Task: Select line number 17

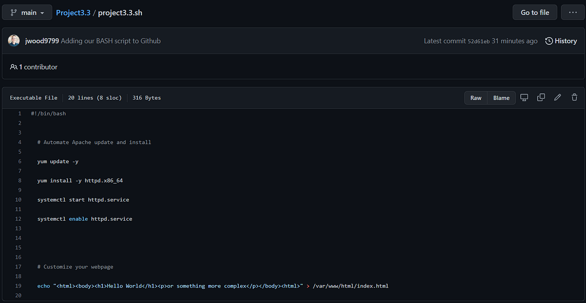Action: [x=18, y=267]
